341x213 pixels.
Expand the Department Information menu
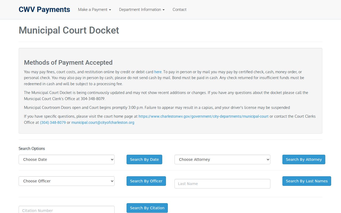pyautogui.click(x=142, y=10)
